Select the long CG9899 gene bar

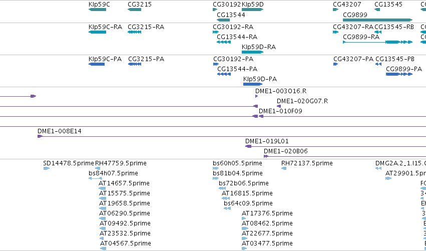pos(377,20)
